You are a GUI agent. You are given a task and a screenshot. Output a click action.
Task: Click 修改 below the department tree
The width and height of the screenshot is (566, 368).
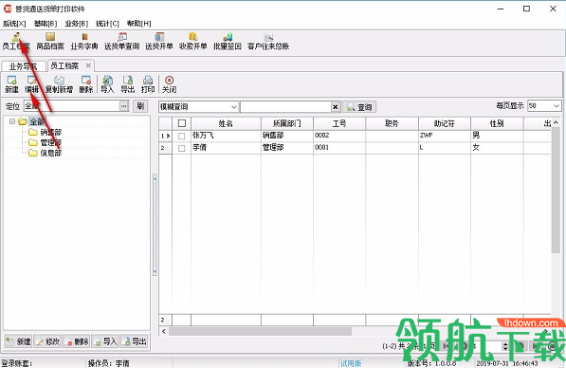coord(47,341)
